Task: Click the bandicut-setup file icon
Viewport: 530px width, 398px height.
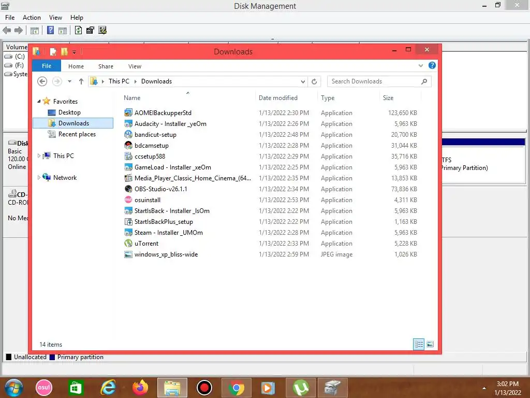Action: pyautogui.click(x=128, y=134)
